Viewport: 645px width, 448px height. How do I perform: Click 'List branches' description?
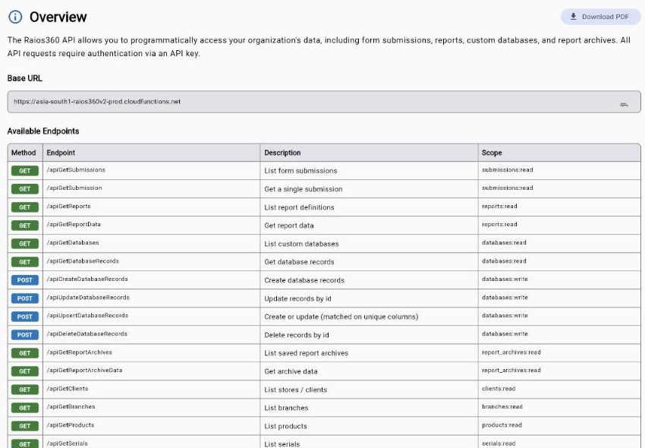pos(286,408)
